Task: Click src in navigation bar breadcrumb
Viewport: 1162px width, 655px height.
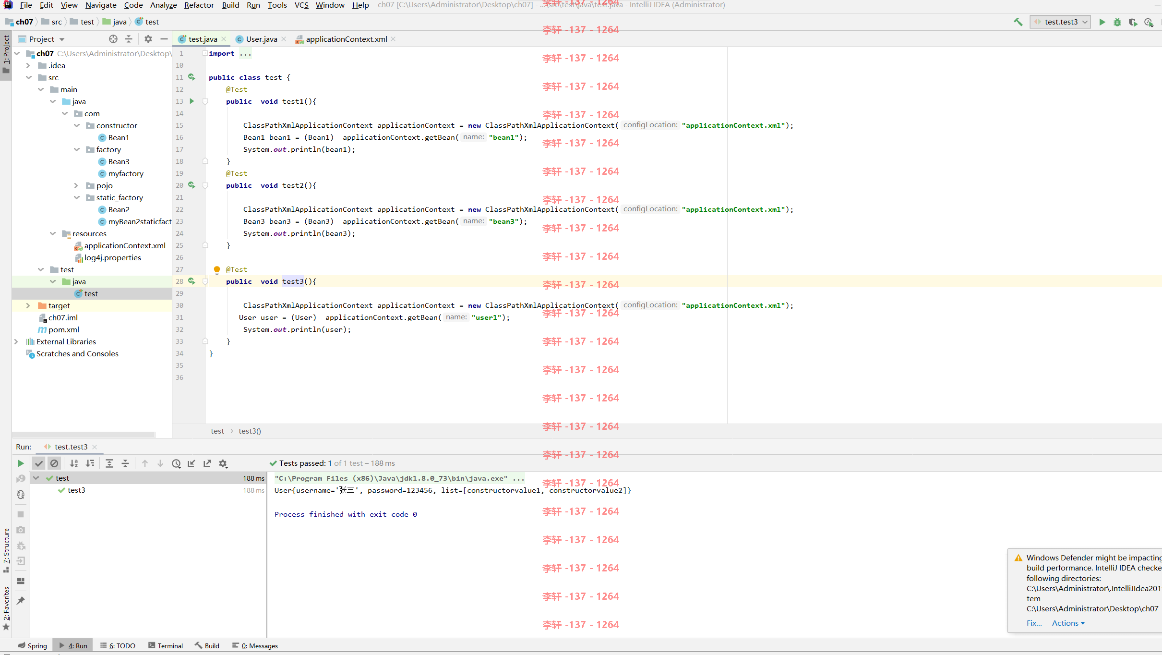Action: (57, 22)
